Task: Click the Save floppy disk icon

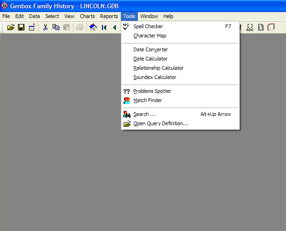Action: (21, 27)
